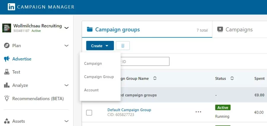Open the Default Campaign Group three-dot menu
Viewport: 267px width, 126px height.
tap(198, 112)
